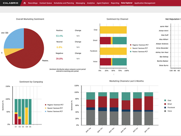Switch to Schedules and Planning

click(64, 3)
